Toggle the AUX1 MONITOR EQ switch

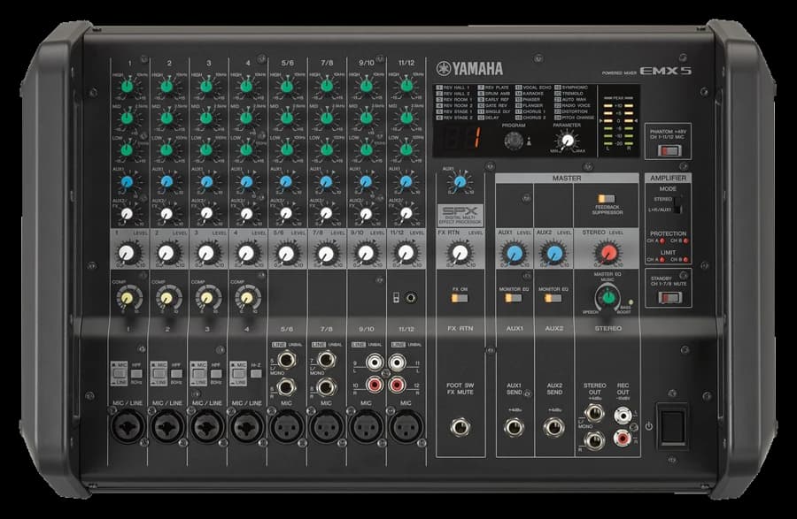coord(514,298)
